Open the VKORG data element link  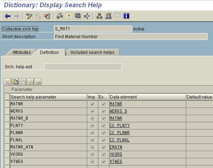coord(116,154)
